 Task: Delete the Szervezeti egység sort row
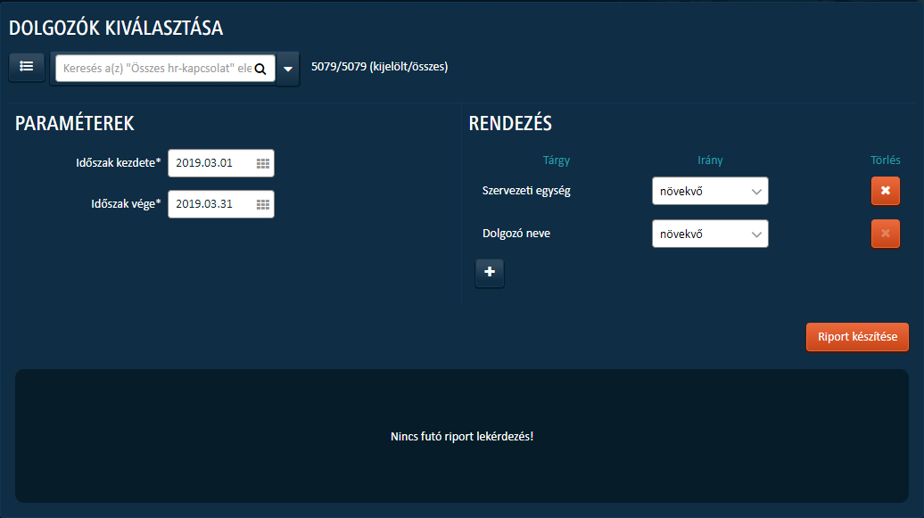click(x=885, y=191)
